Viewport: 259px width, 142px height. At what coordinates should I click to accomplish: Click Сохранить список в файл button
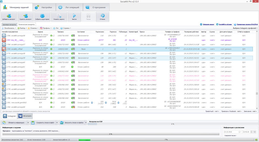[43, 123]
